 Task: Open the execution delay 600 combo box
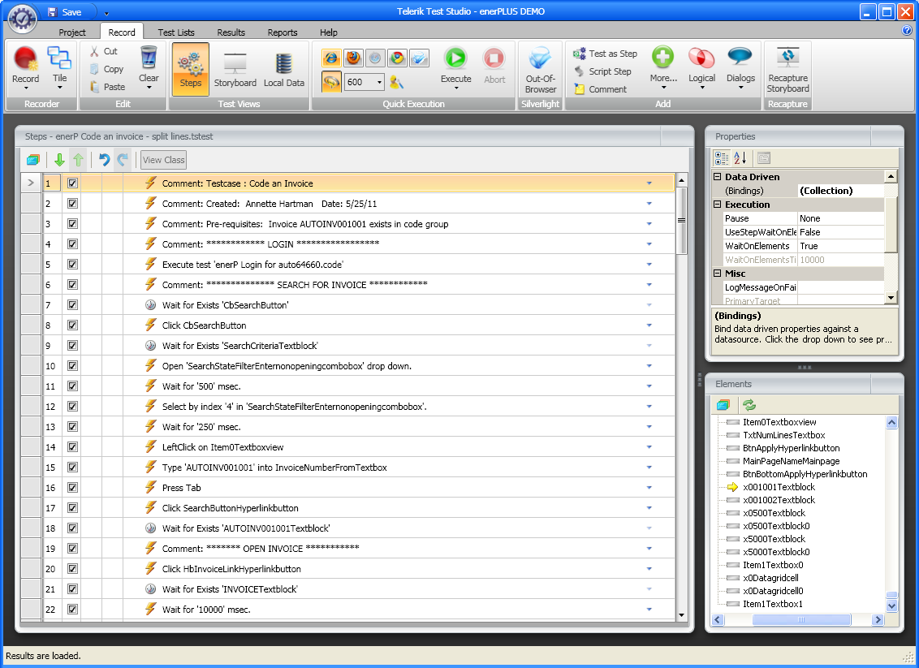(x=379, y=82)
